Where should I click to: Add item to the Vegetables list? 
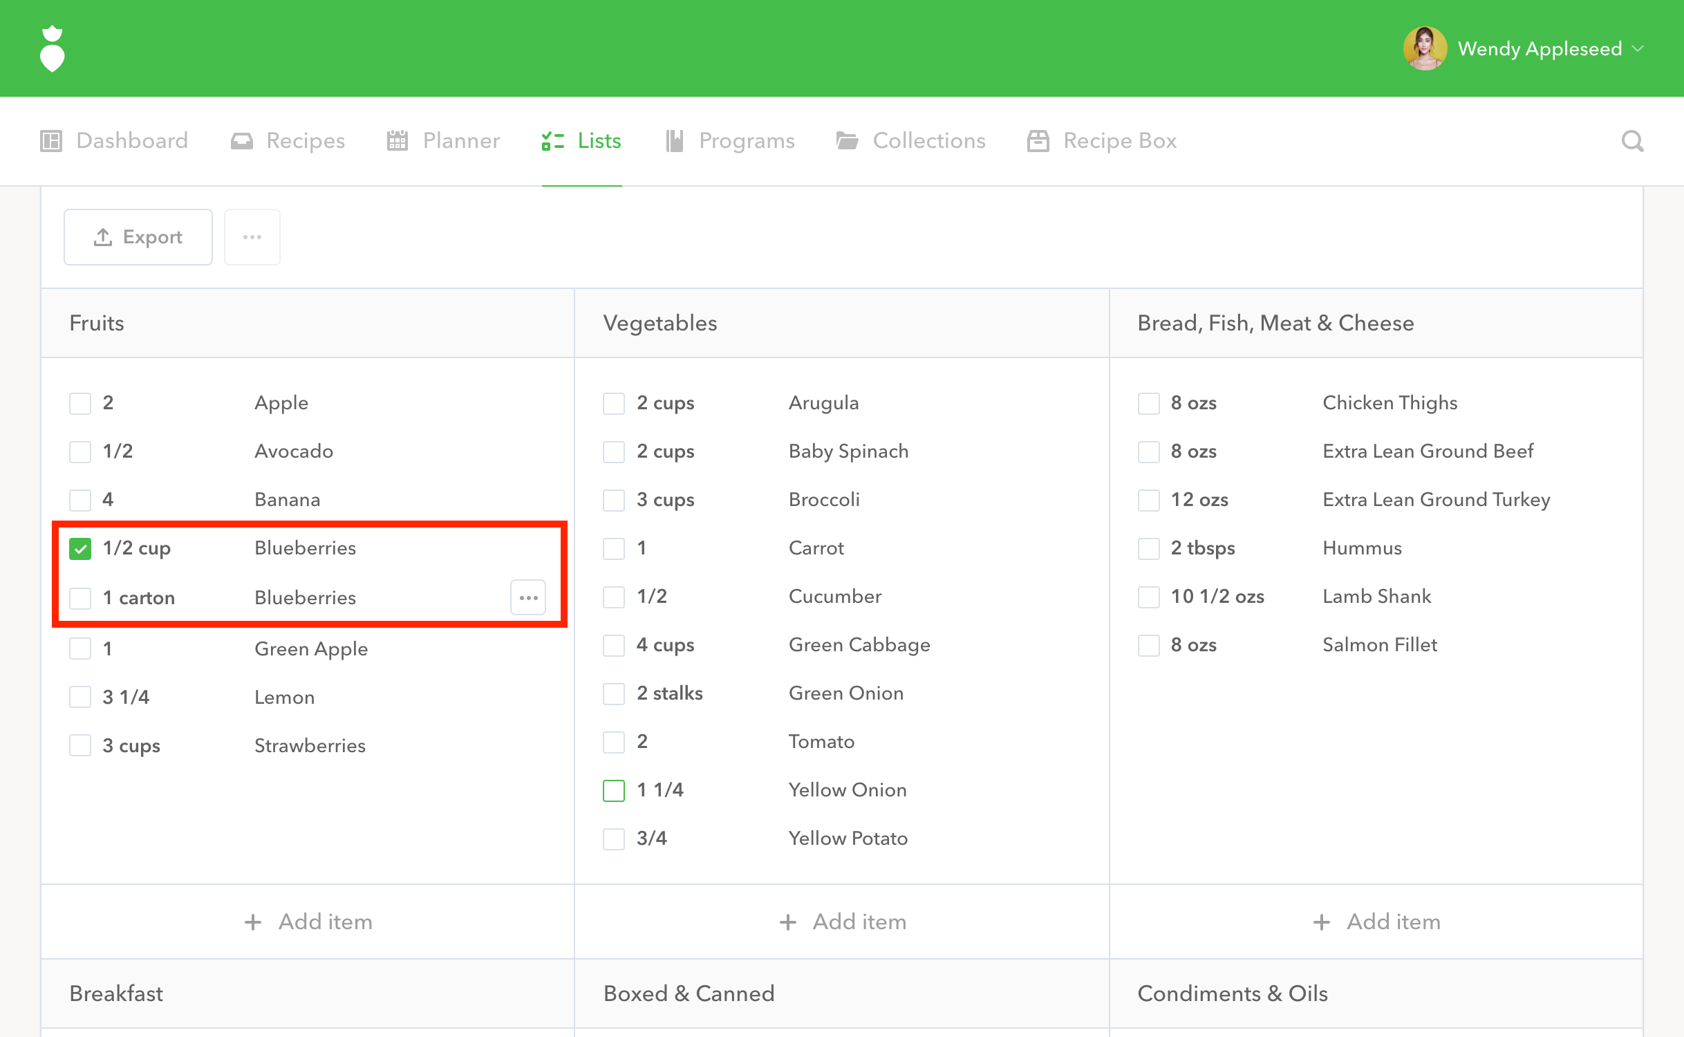(x=842, y=922)
